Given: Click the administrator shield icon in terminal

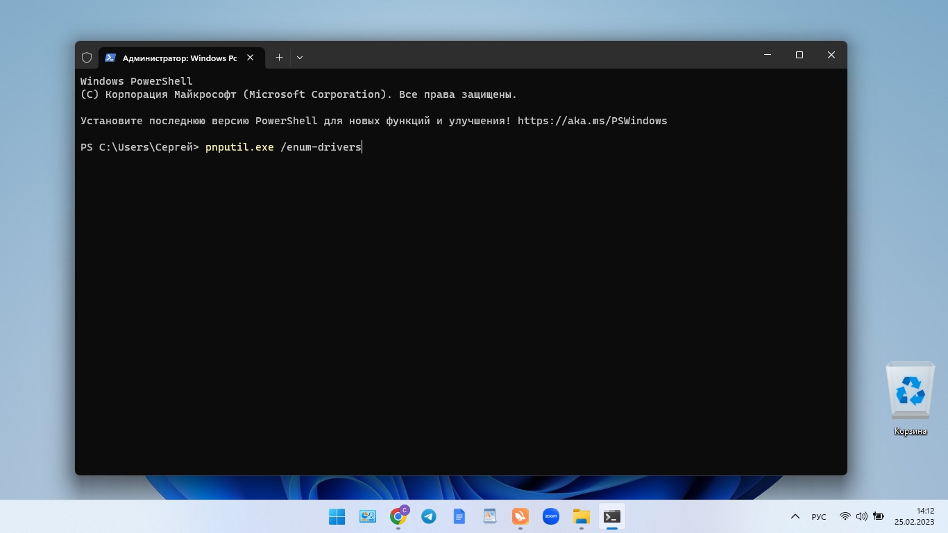Looking at the screenshot, I should pyautogui.click(x=87, y=58).
